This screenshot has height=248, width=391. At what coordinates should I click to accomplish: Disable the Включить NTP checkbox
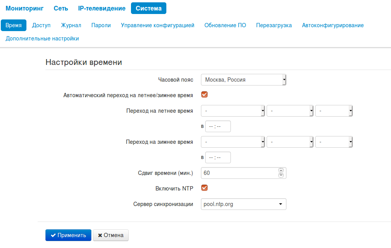click(x=204, y=188)
